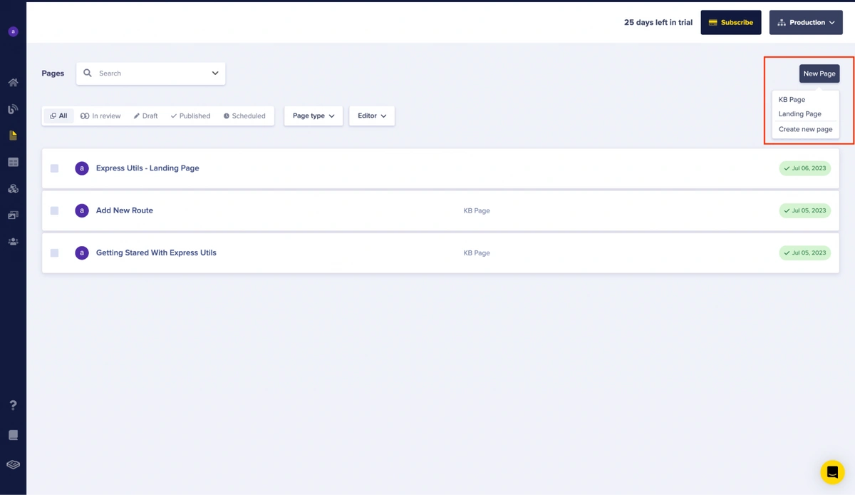Viewport: 855px width, 495px height.
Task: Expand the Page type filter dropdown
Action: (x=313, y=116)
